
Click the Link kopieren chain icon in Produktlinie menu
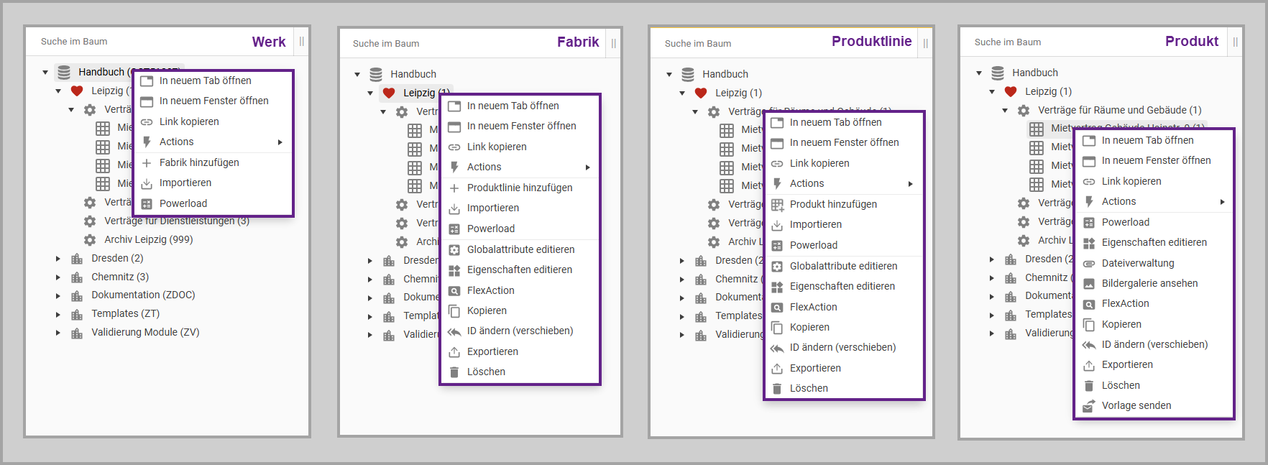(x=777, y=164)
